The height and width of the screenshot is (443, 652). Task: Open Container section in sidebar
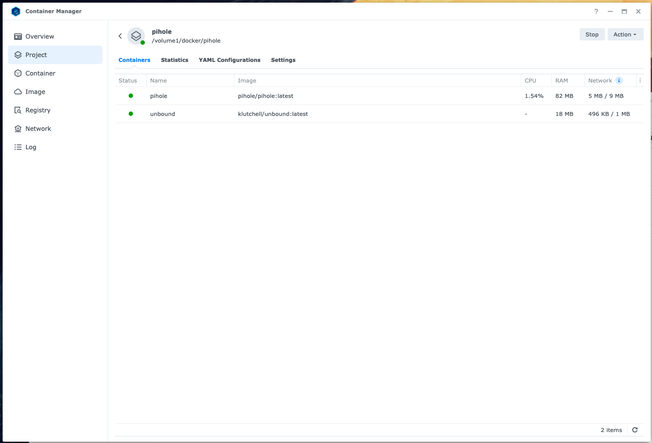pyautogui.click(x=55, y=73)
